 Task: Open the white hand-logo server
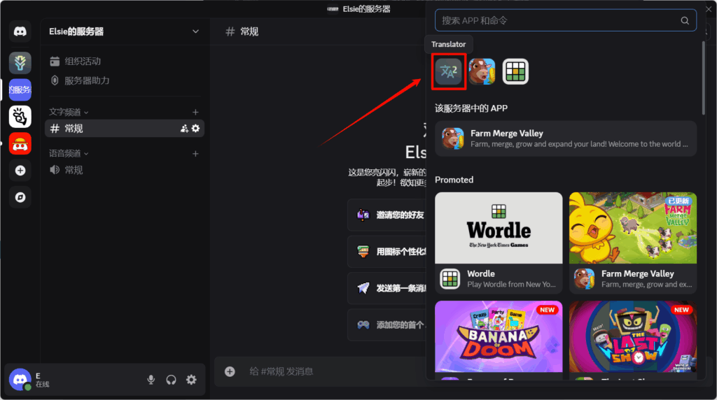20,117
